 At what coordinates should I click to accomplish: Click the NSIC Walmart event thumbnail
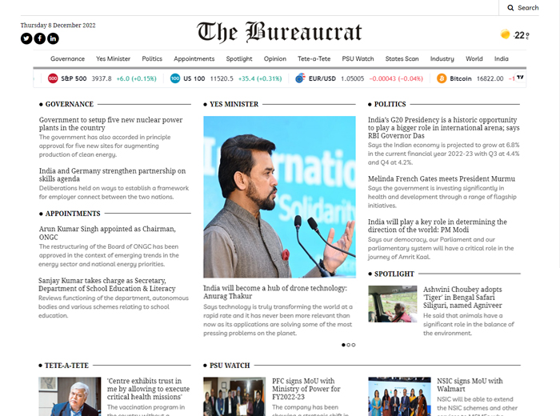(399, 396)
